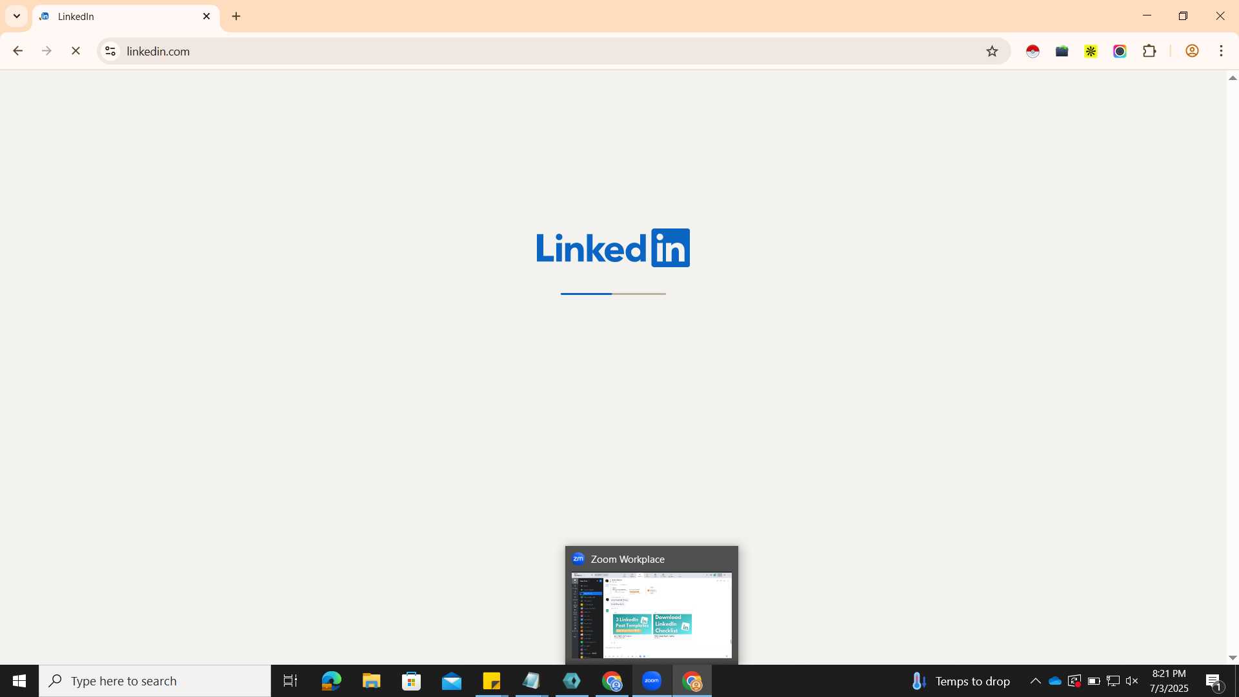Open the Mail app from taskbar
This screenshot has width=1239, height=697.
[451, 681]
